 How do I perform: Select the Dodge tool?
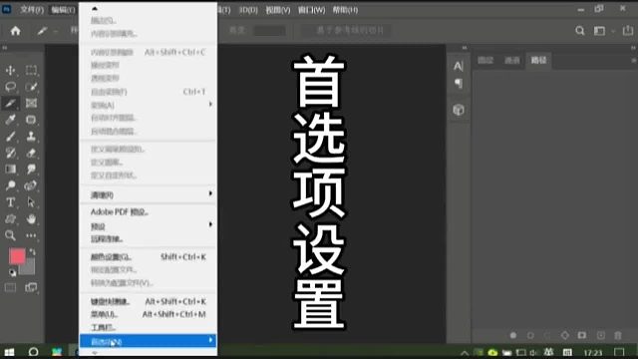tap(10, 185)
